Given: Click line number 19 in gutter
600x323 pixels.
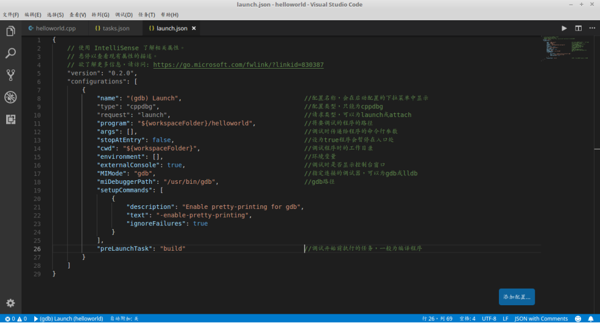Looking at the screenshot, I should [x=37, y=191].
